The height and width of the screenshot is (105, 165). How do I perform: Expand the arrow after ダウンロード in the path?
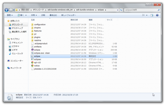click(x=46, y=10)
